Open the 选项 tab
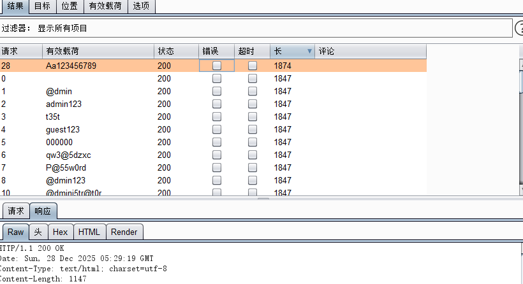The height and width of the screenshot is (284, 523). 141,6
